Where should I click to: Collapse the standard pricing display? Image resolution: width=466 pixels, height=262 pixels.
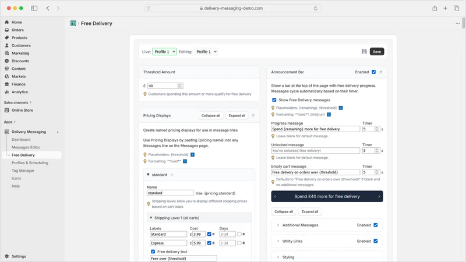148,175
